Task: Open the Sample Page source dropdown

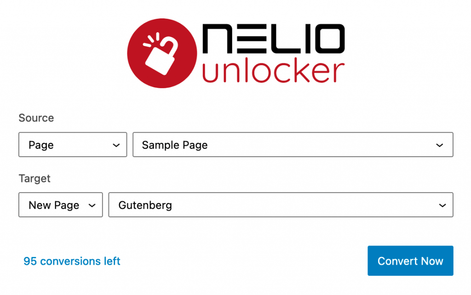Action: click(x=293, y=144)
